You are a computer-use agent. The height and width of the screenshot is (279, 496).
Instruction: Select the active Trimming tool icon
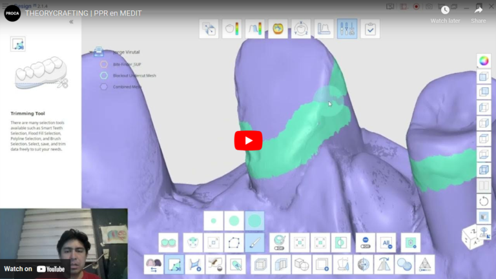point(174,264)
